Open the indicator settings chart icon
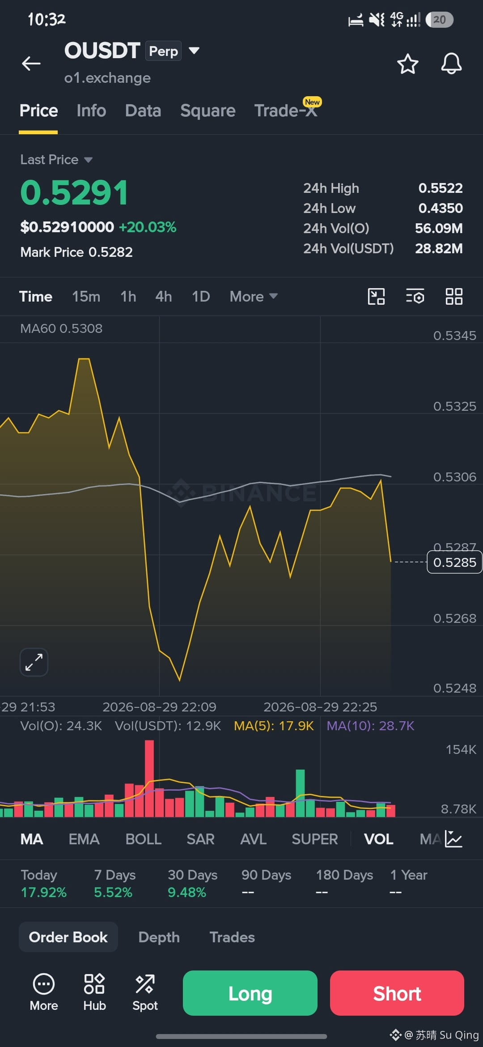Viewport: 483px width, 1047px height. point(453,839)
